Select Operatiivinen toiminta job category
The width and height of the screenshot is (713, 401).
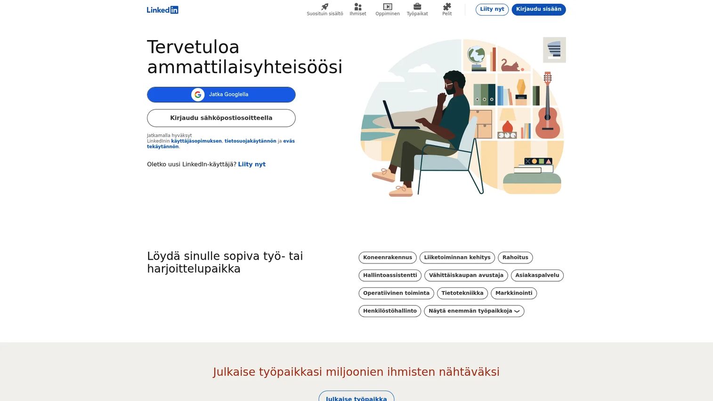(x=397, y=294)
